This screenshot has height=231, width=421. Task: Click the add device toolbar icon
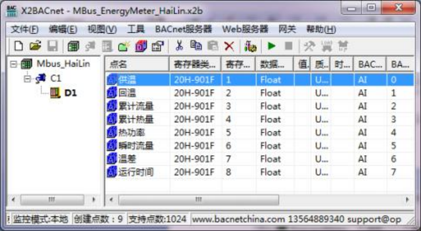(107, 46)
